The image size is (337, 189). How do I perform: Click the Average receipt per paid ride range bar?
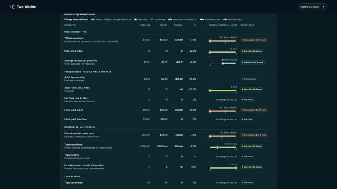coord(223,63)
